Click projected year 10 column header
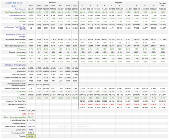This screenshot has width=169, height=139. pyautogui.click(x=153, y=6)
